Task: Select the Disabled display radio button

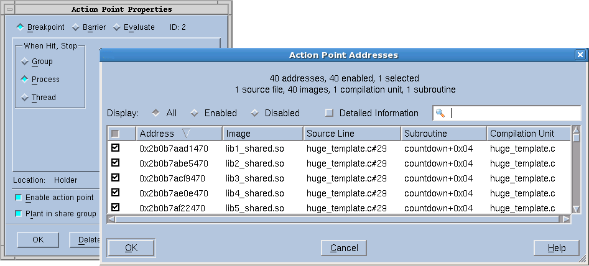Action: [254, 113]
